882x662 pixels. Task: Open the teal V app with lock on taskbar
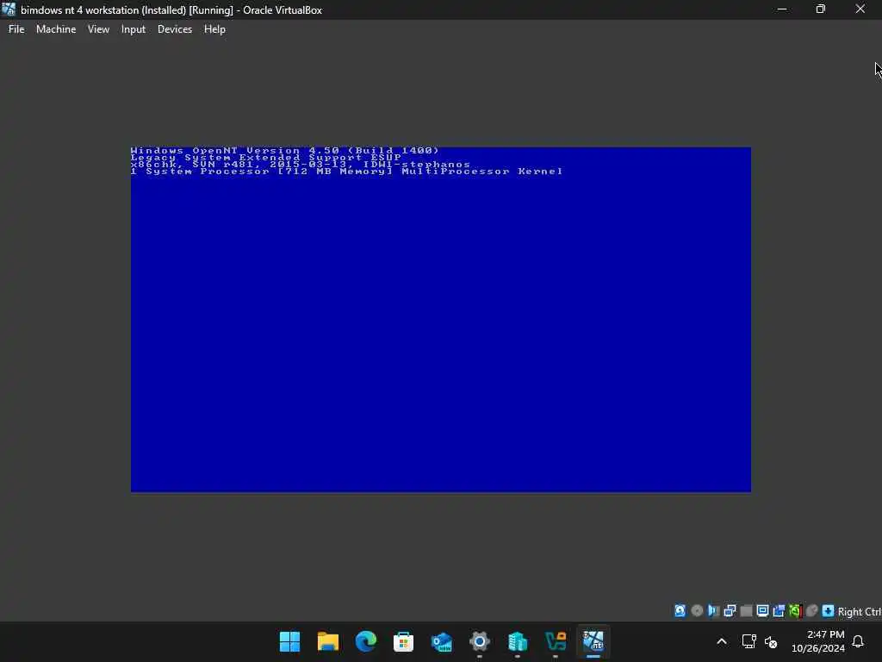556,641
